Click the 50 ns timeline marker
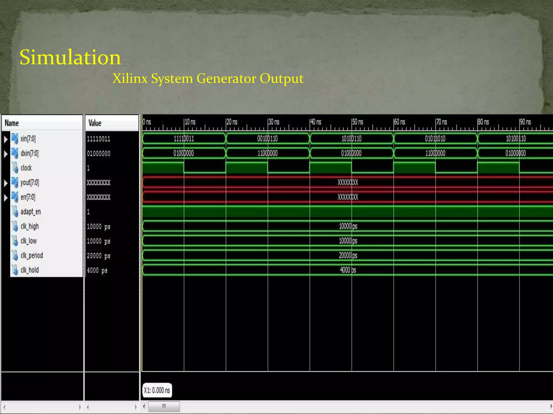 pos(358,122)
